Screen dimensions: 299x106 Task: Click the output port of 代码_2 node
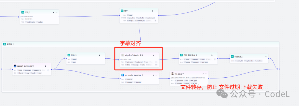(x=59, y=17)
